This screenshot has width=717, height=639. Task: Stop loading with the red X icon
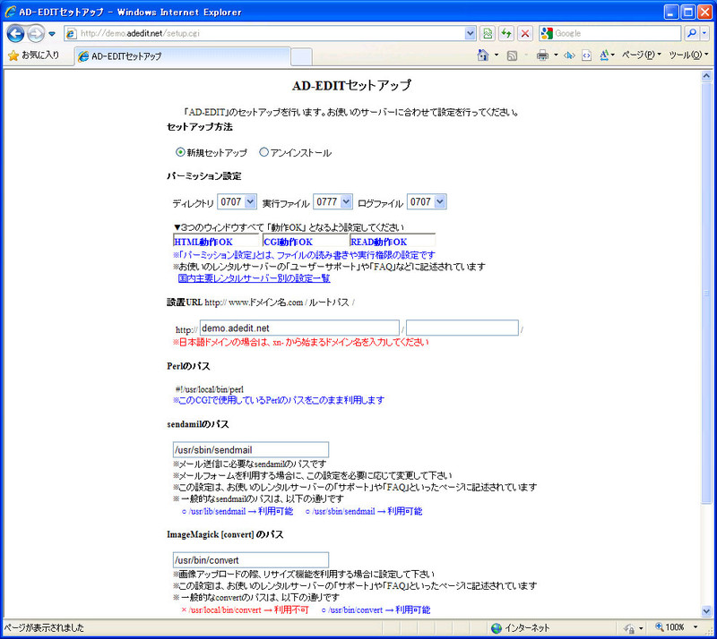point(525,33)
